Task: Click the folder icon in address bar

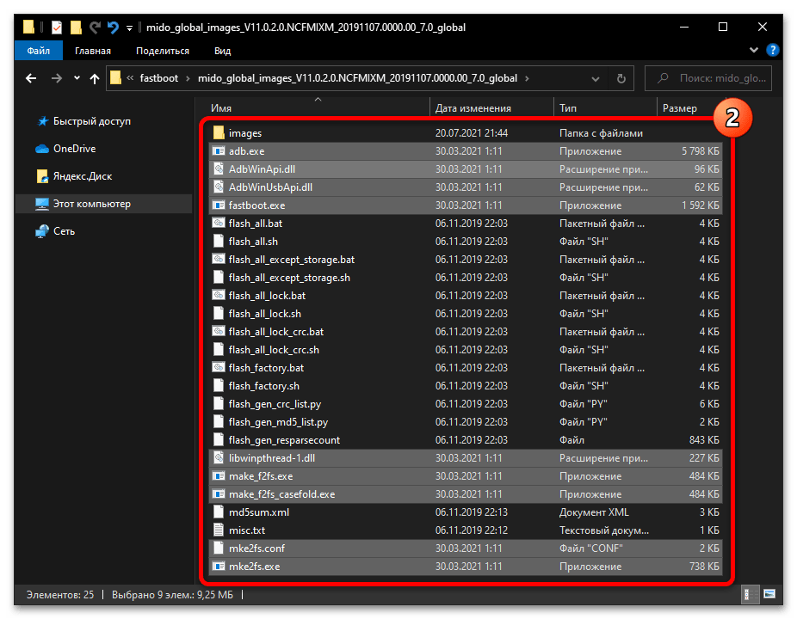Action: point(116,78)
